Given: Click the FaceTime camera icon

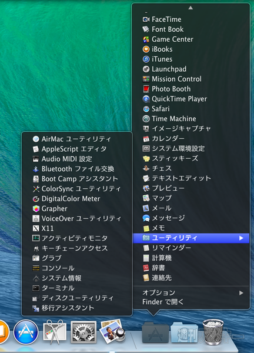Looking at the screenshot, I should pyautogui.click(x=146, y=19).
